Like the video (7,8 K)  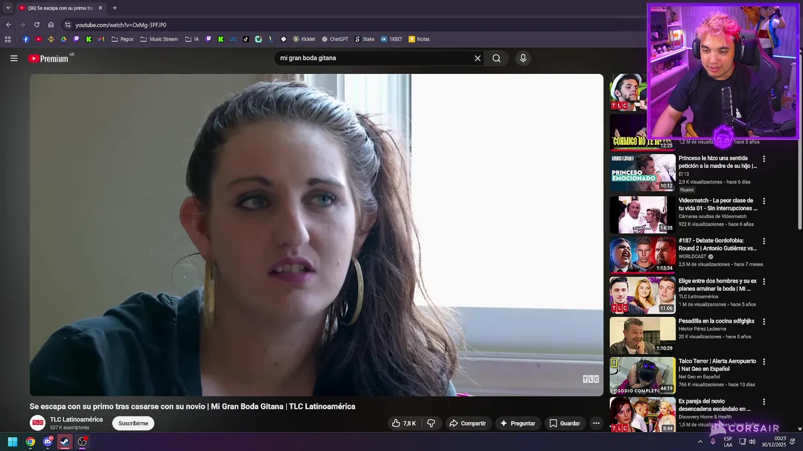[x=404, y=423]
